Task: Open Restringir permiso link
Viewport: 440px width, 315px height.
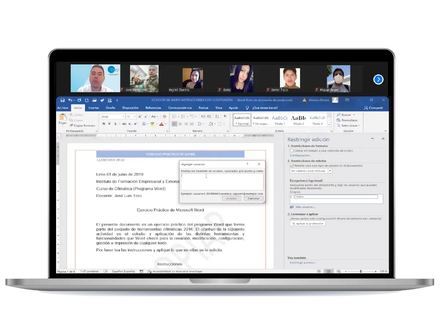Action: pos(303,263)
